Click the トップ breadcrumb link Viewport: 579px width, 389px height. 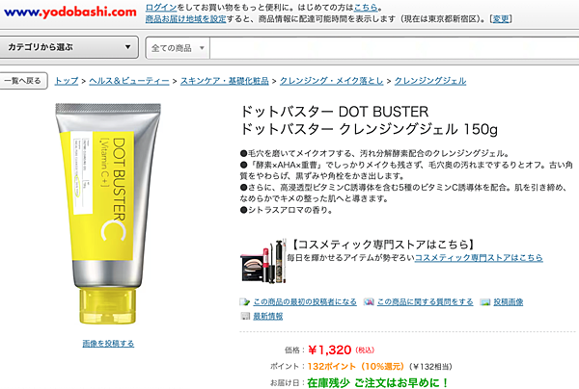pos(67,81)
